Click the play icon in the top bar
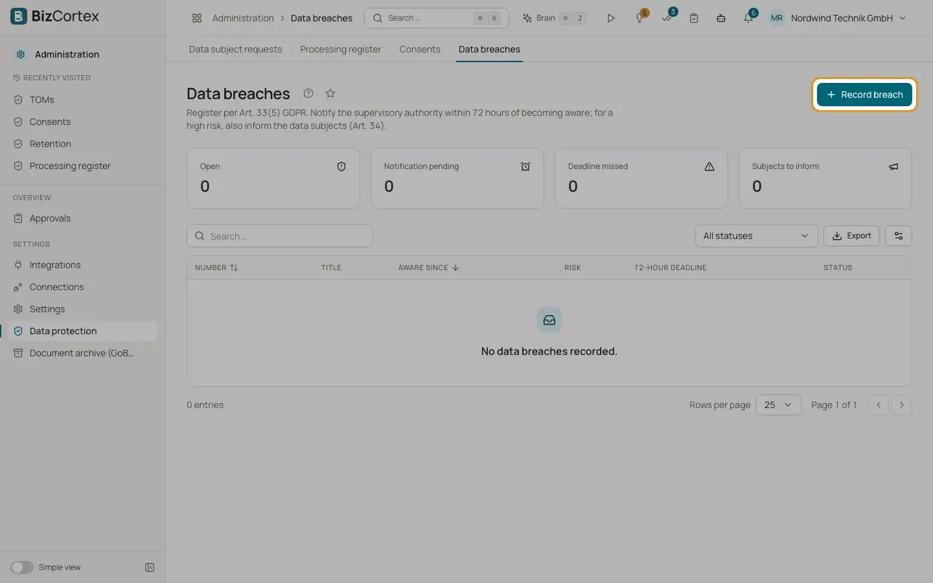The image size is (933, 583). [610, 18]
